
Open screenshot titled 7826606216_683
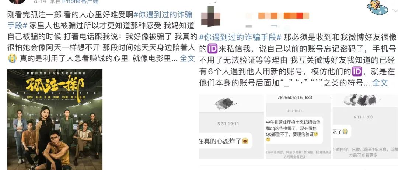(x=298, y=127)
